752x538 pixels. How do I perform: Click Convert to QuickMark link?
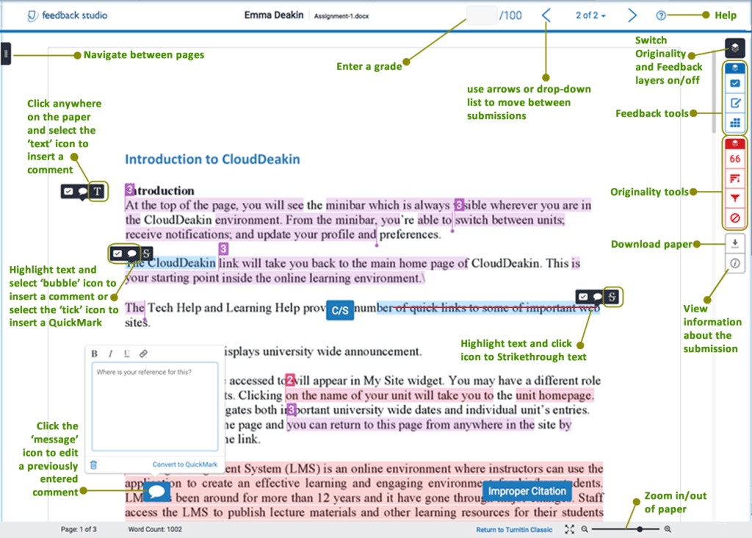pos(184,465)
